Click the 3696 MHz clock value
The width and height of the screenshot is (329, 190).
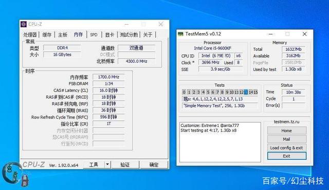pos(210,63)
